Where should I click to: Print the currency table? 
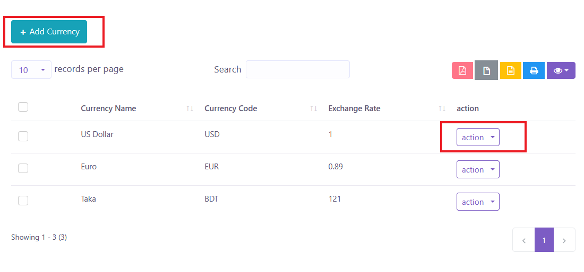(534, 70)
